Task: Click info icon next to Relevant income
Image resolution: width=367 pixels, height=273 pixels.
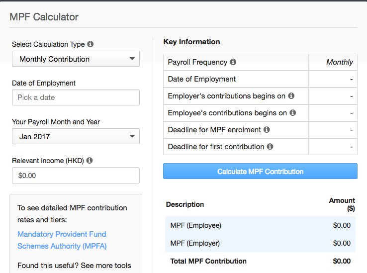Action: click(90, 161)
